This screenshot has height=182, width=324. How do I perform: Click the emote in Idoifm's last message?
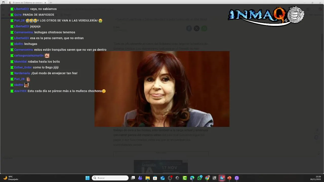click(x=27, y=85)
